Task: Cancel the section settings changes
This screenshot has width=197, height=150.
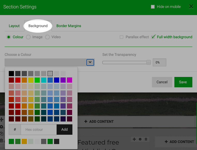Action: 162,82
